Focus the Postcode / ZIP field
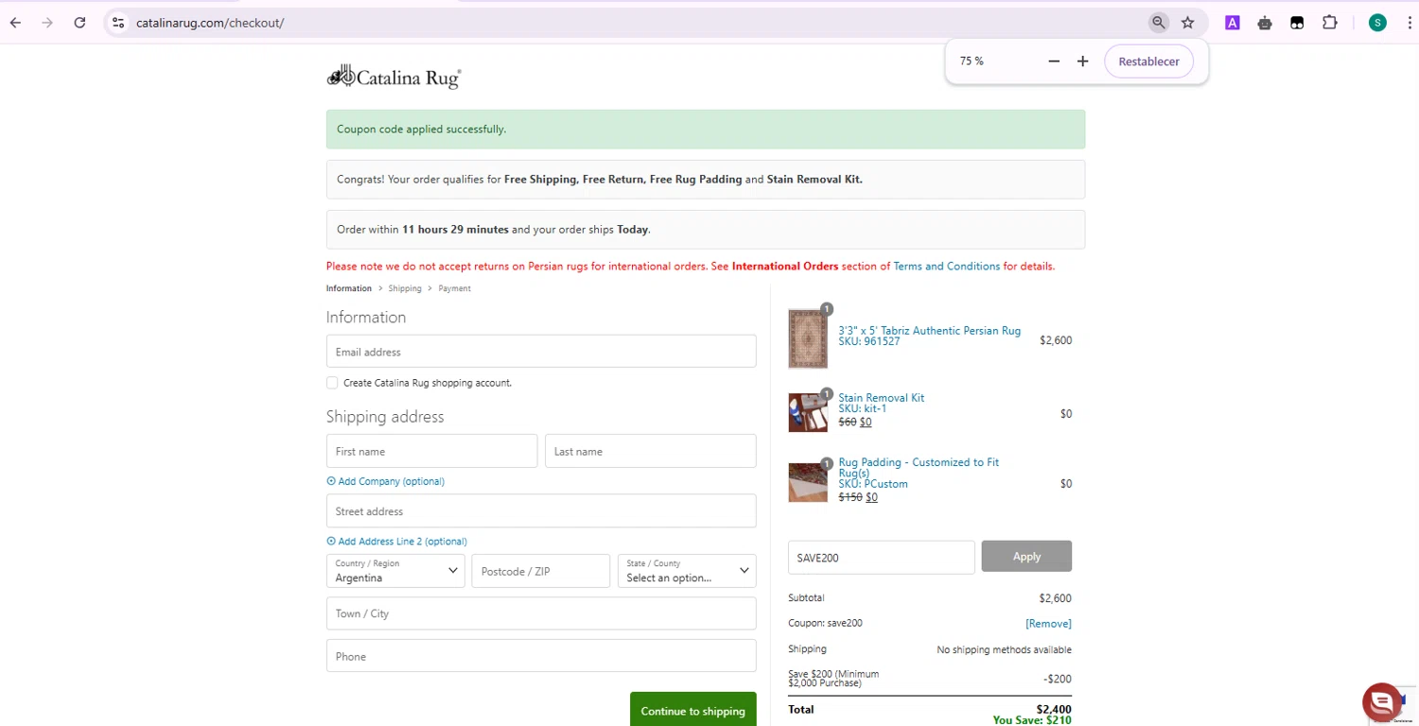The width and height of the screenshot is (1419, 726). [541, 571]
